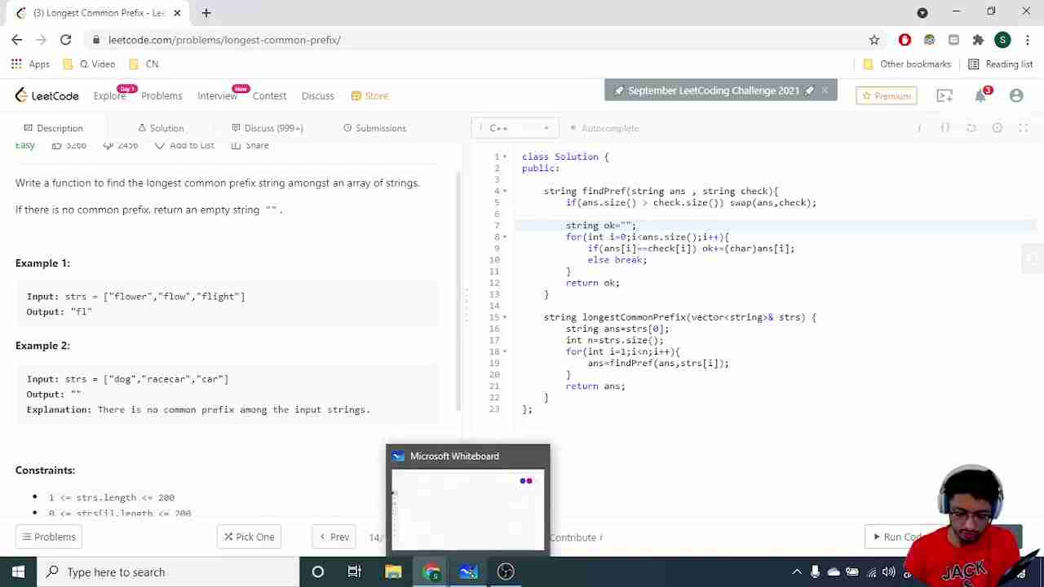Click the Pick One button
1044x587 pixels.
pos(249,536)
